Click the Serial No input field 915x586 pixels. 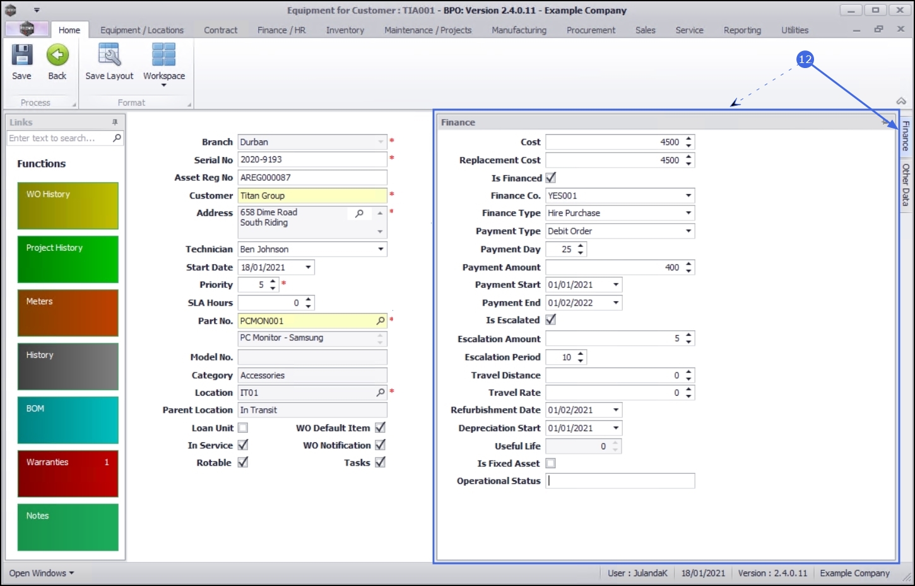pos(312,159)
